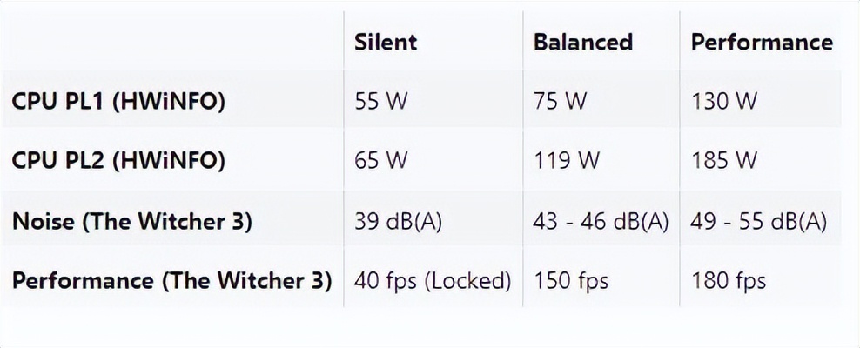Click the 55 W Silent PL1 cell
The width and height of the screenshot is (860, 348).
(x=380, y=101)
